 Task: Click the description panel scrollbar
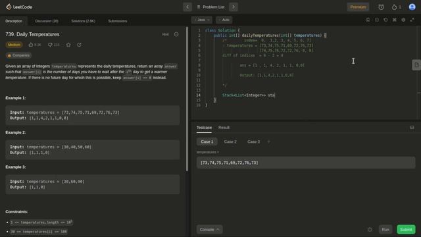tap(187, 99)
